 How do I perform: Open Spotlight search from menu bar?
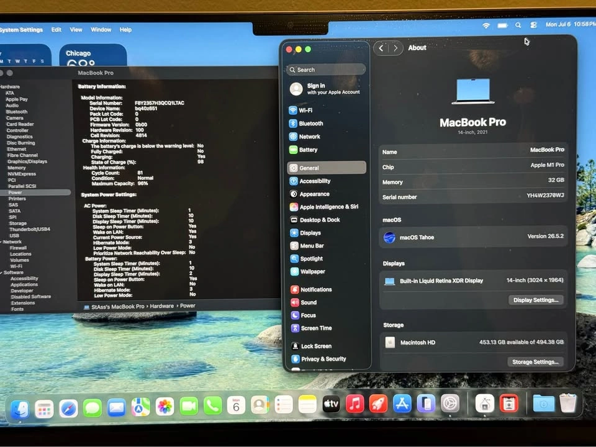click(x=518, y=25)
